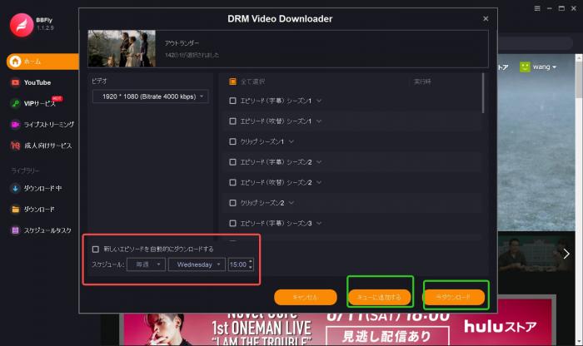Screen dimensions: 583x346
Task: Open ダウンロード中 library item
Action: [42, 188]
